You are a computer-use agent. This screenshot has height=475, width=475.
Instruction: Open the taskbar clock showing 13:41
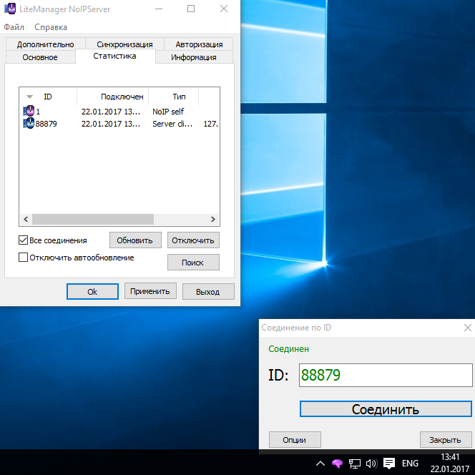(450, 463)
